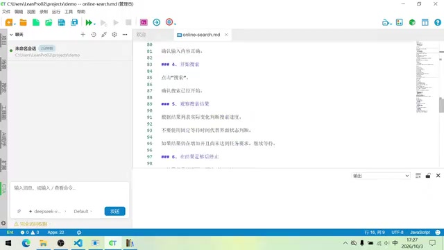The height and width of the screenshot is (250, 444).
Task: Click the UTF-8 encoding status item
Action: pos(398,233)
